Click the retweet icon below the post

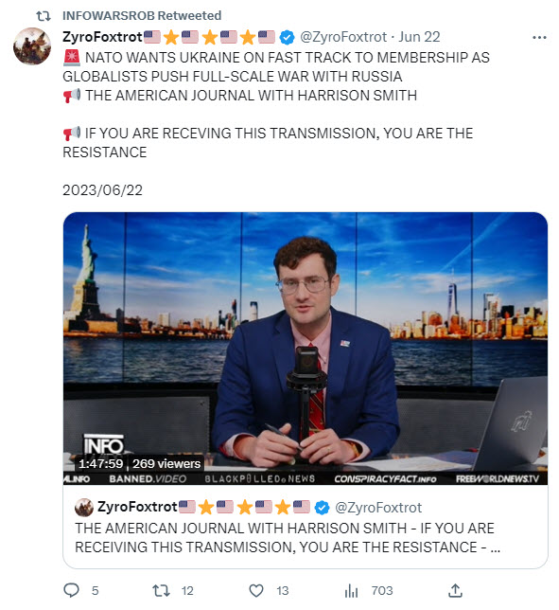click(x=161, y=590)
